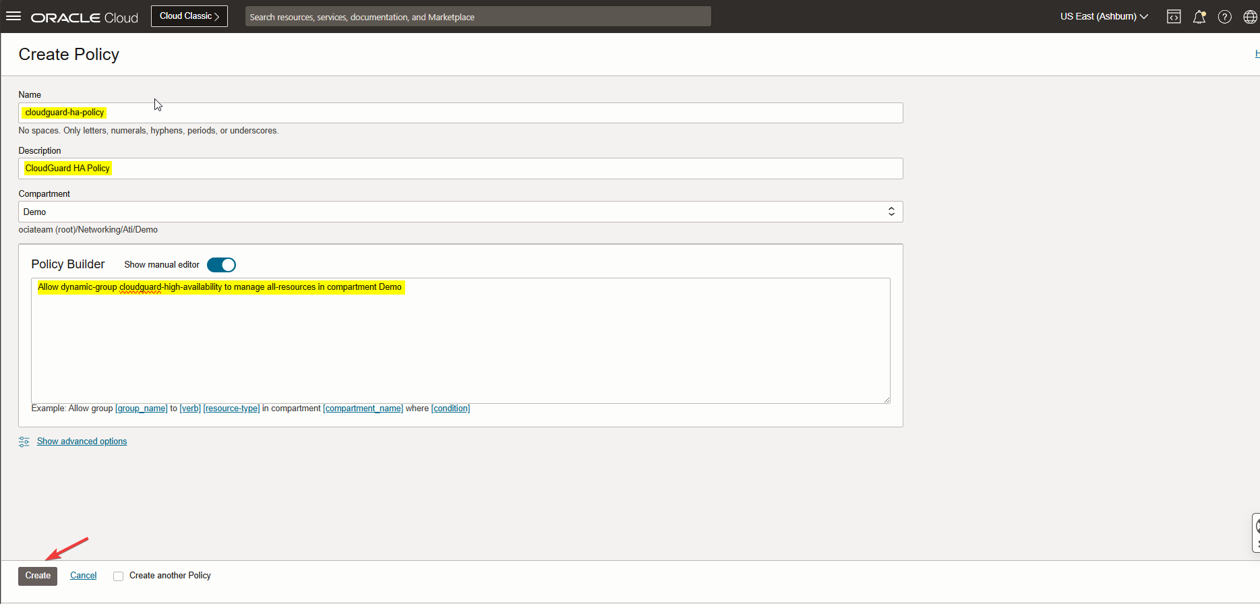Image resolution: width=1260 pixels, height=604 pixels.
Task: Click the Create button
Action: pos(38,576)
